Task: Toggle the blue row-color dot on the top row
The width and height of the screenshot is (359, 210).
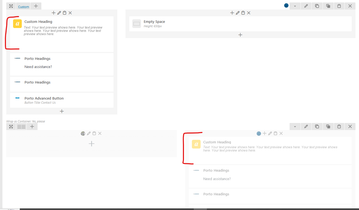Action: click(286, 5)
